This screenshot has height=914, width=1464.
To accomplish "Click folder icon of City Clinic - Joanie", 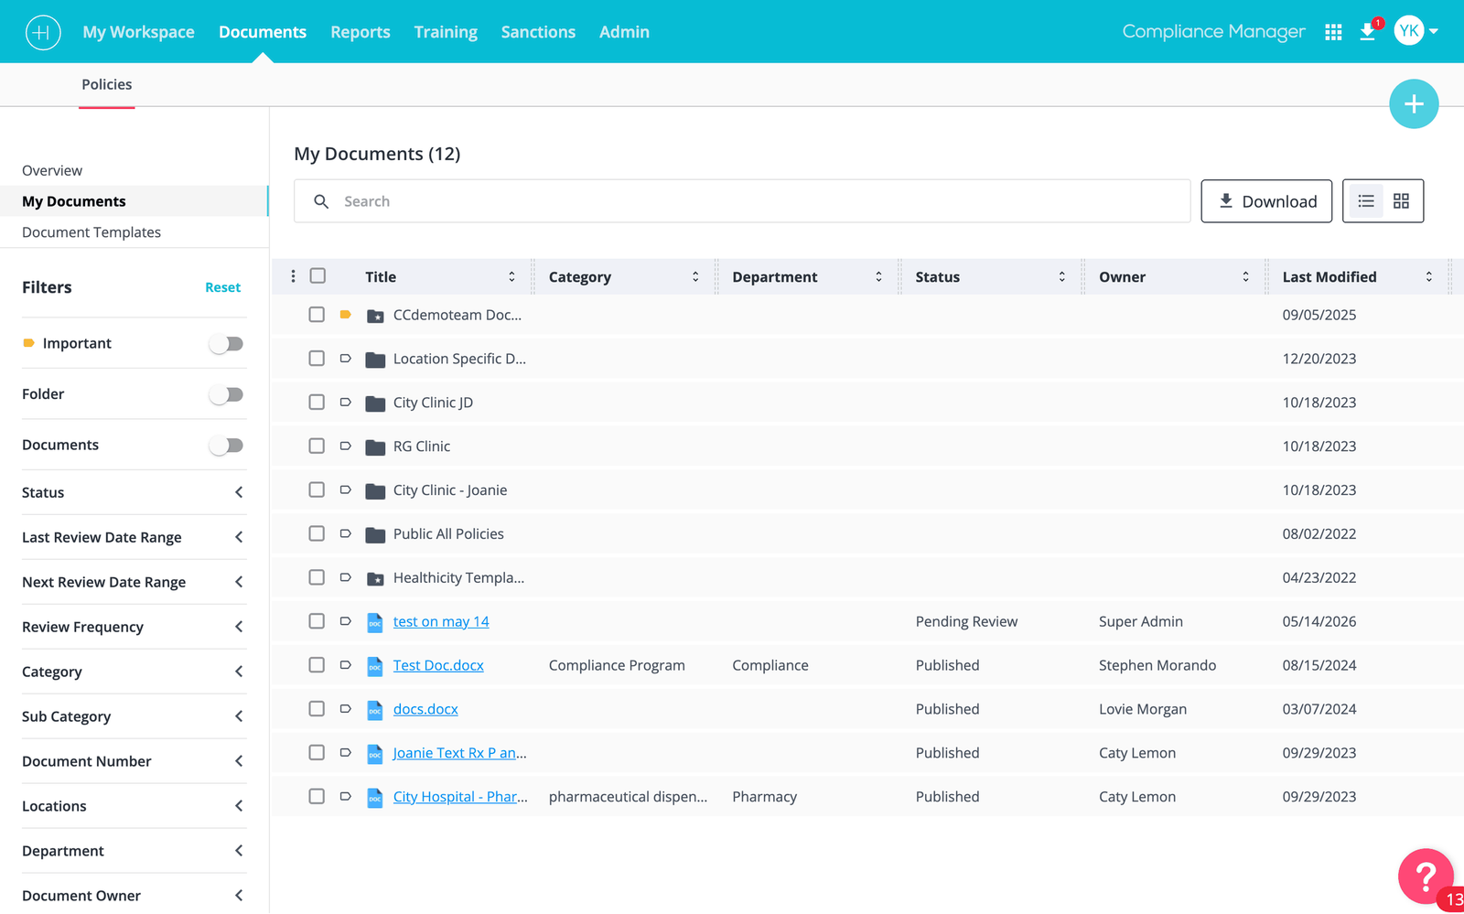I will coord(375,490).
